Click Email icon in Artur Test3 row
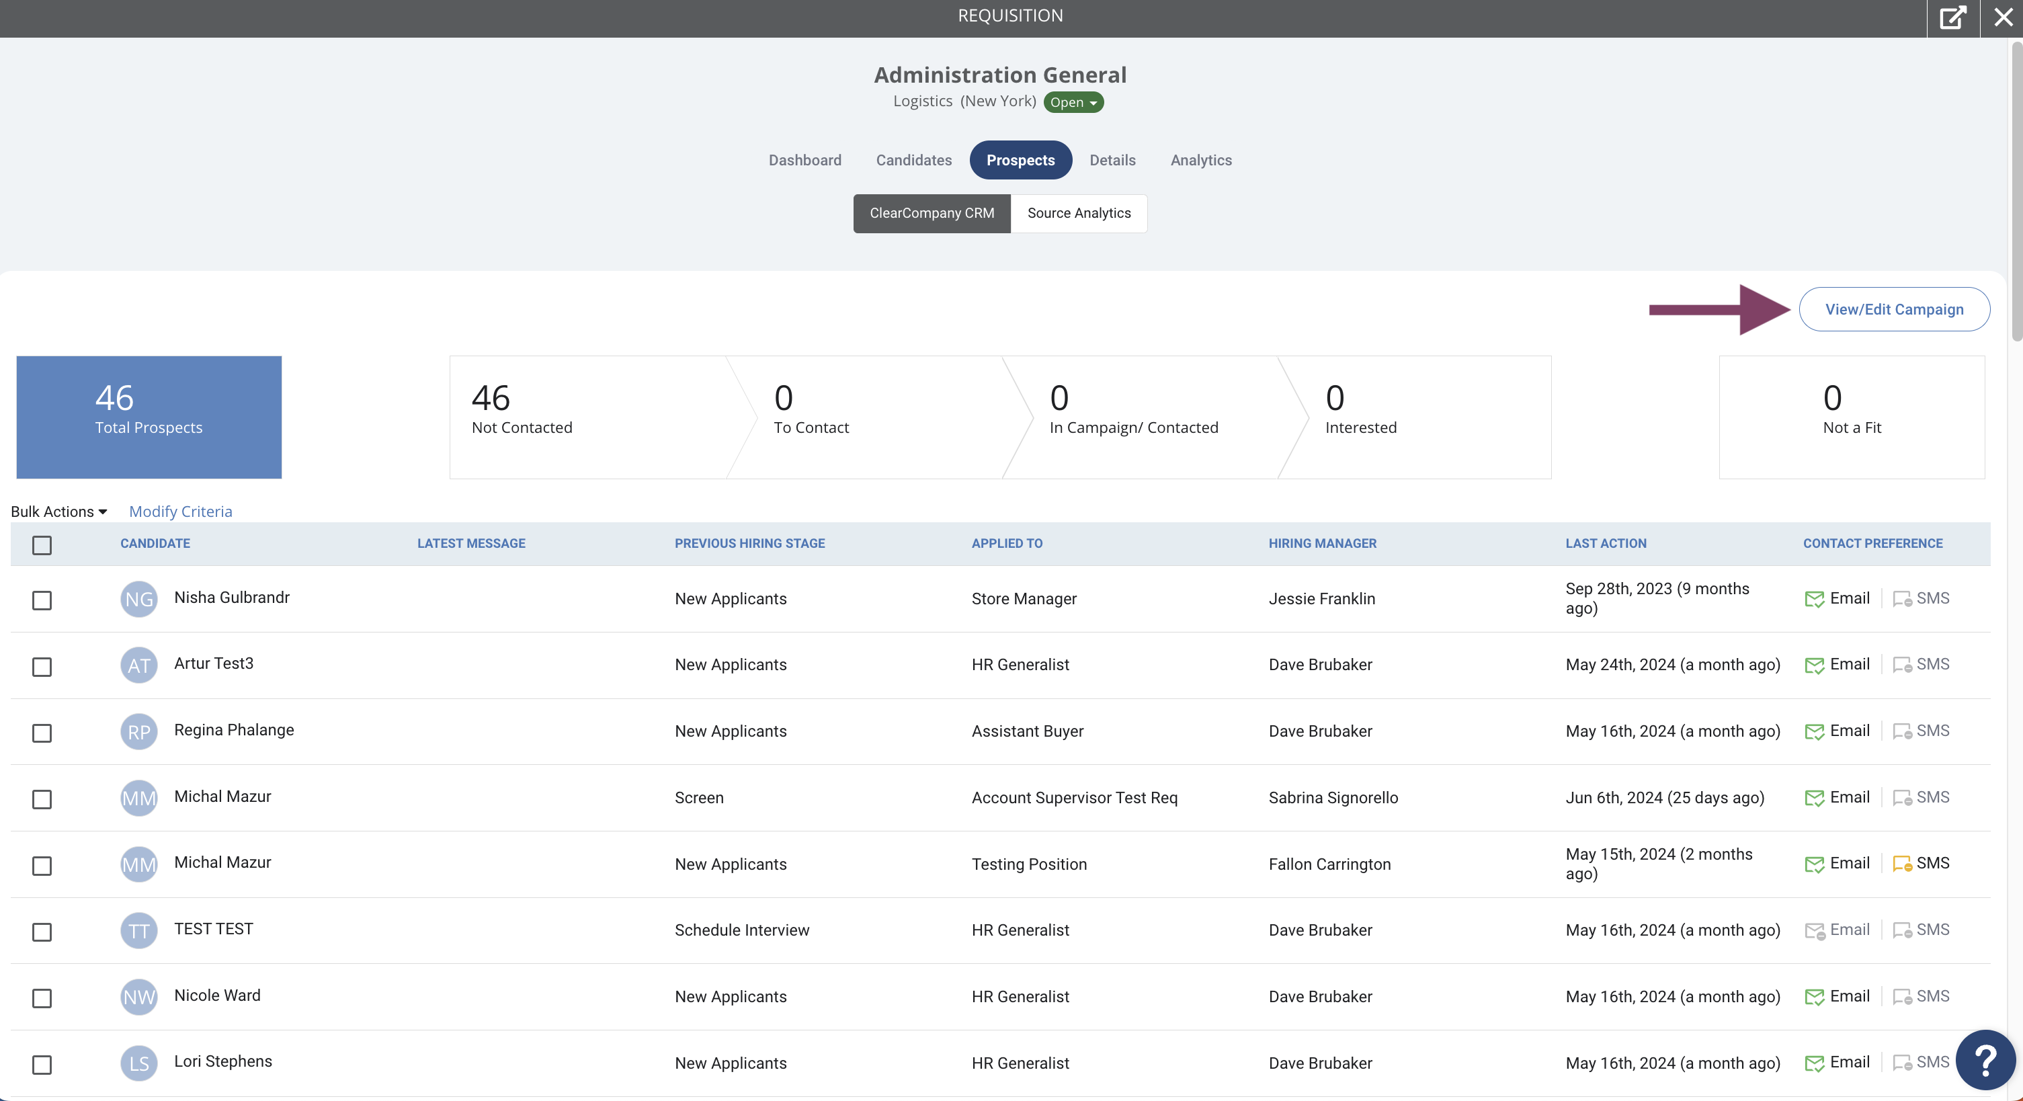The height and width of the screenshot is (1101, 2023). pos(1814,665)
